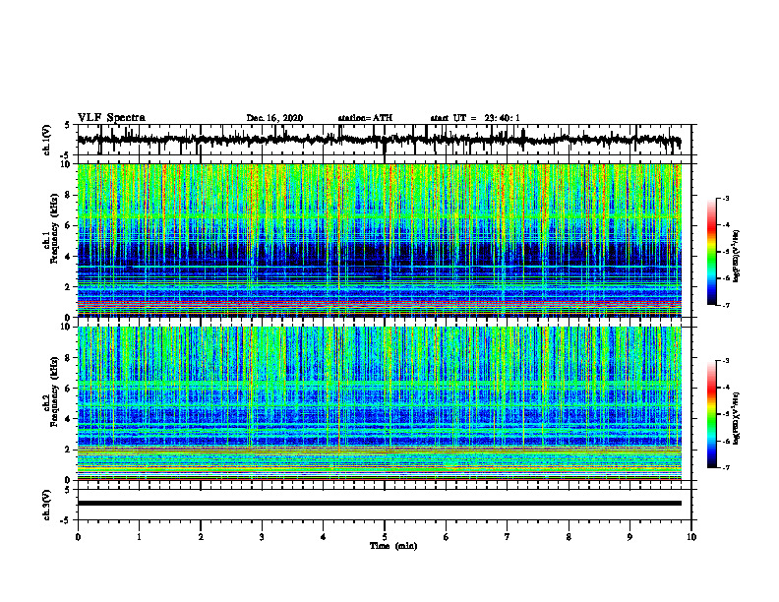Click the "2" tick on ch.2 frequency axis
The image size is (779, 602).
point(69,450)
